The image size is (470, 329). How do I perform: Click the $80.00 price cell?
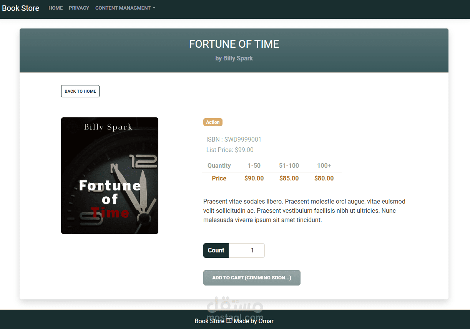click(324, 178)
